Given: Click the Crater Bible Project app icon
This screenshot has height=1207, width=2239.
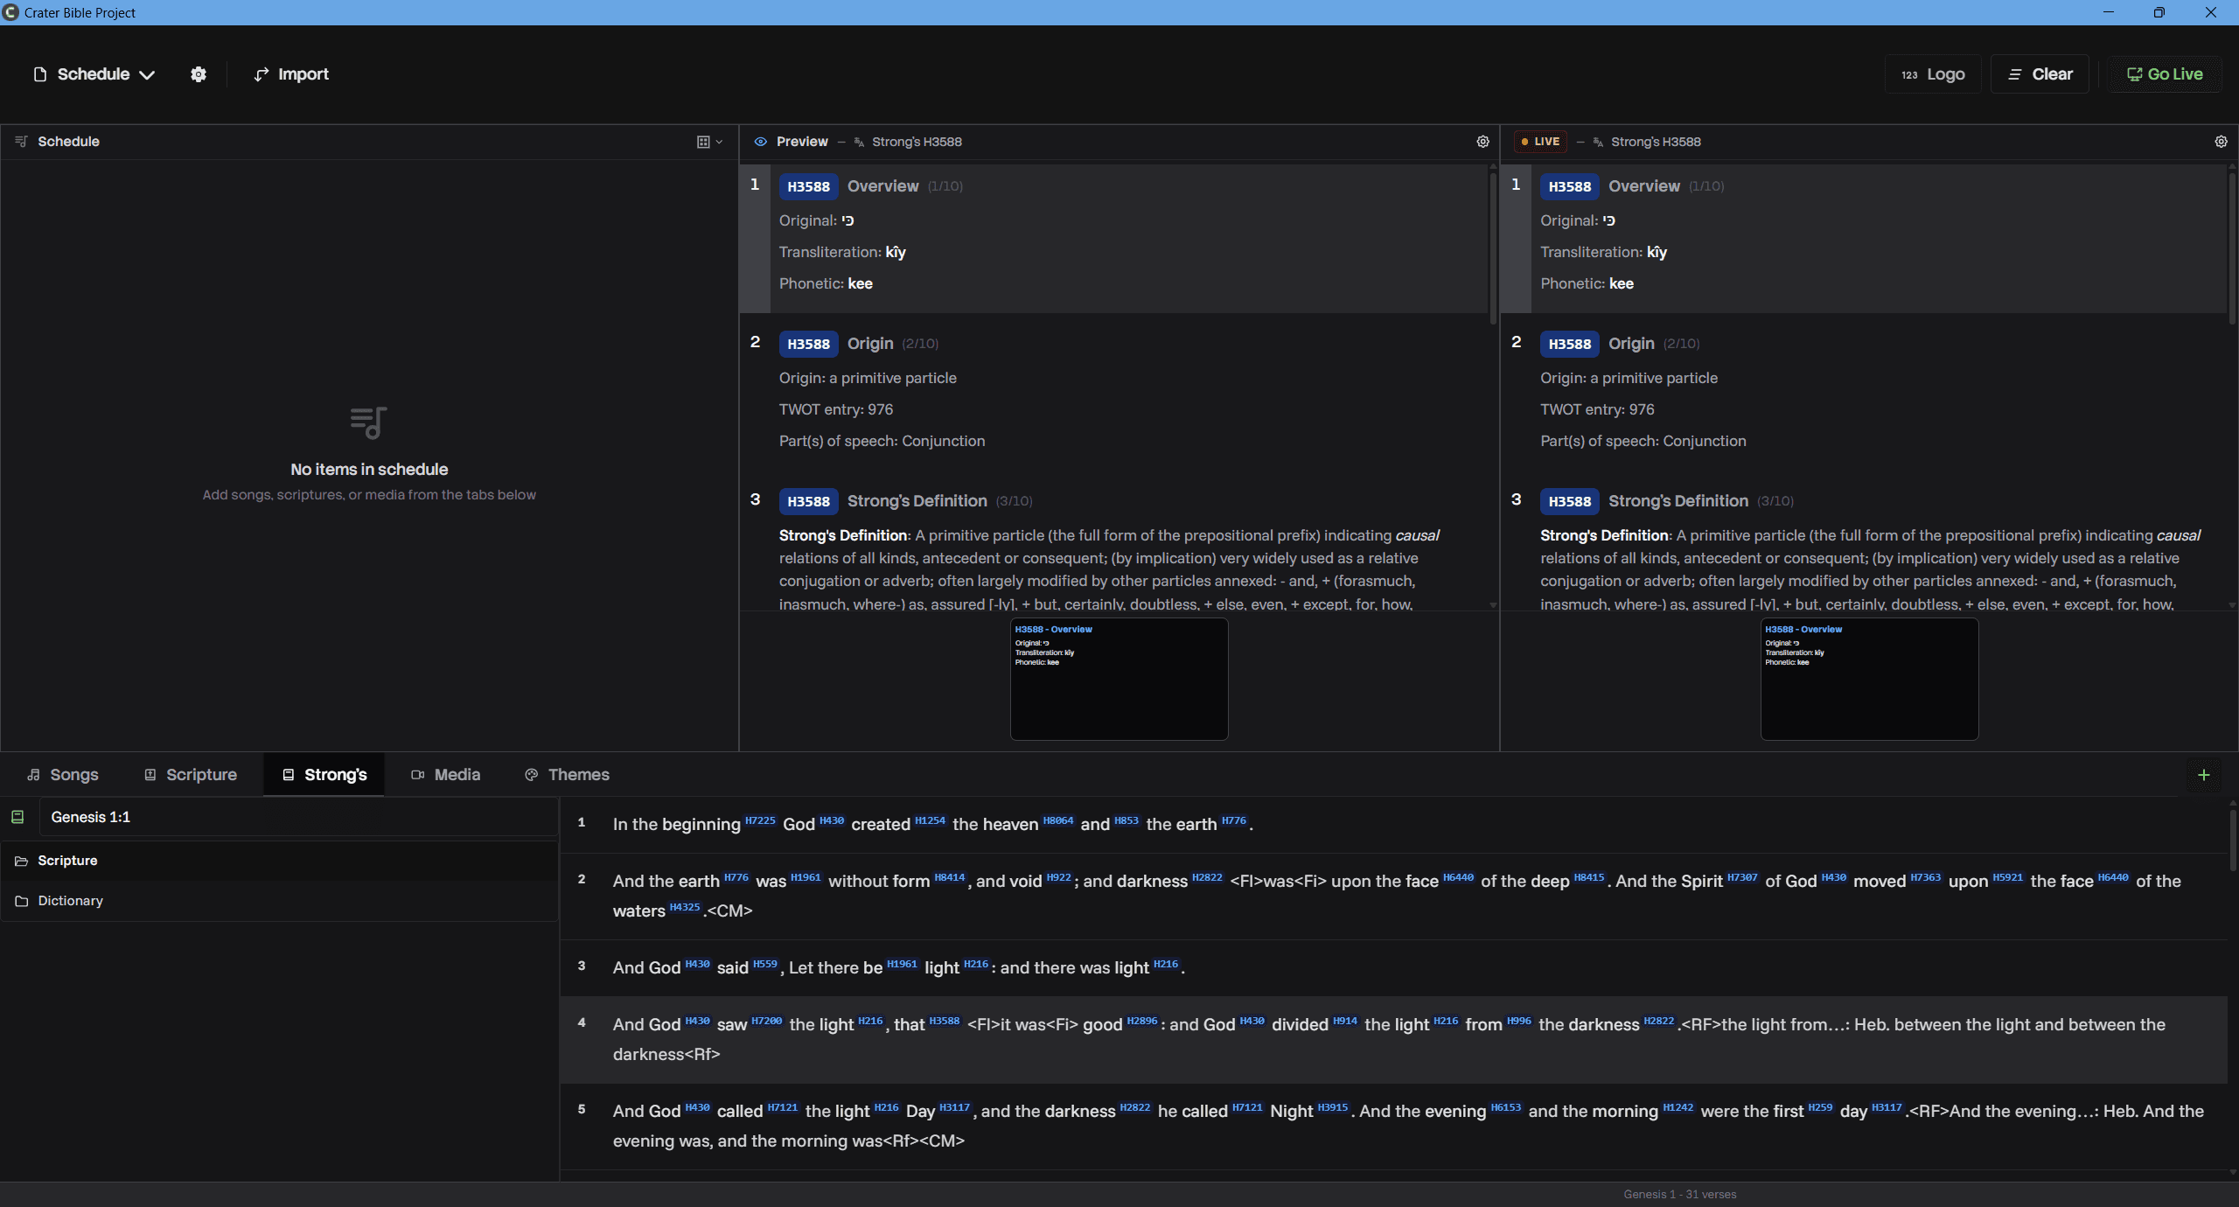Looking at the screenshot, I should pyautogui.click(x=11, y=12).
